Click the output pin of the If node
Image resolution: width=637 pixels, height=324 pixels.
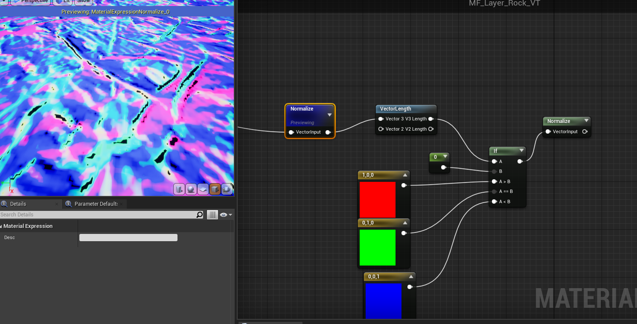click(519, 161)
